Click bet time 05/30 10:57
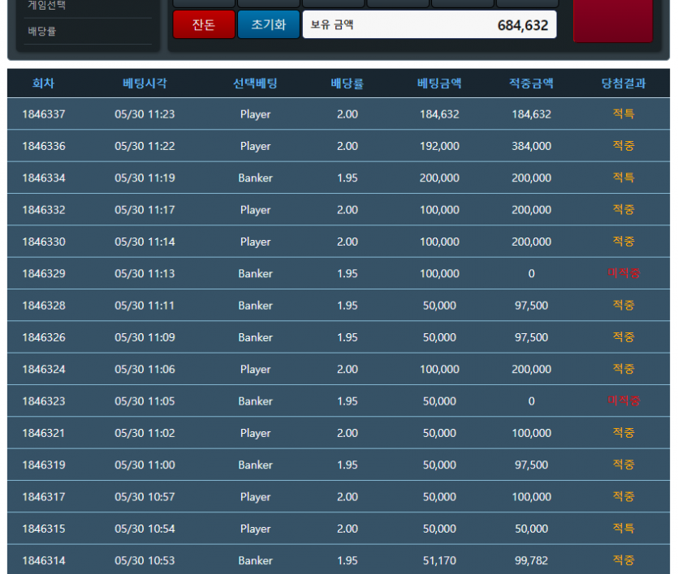This screenshot has width=678, height=574. pyautogui.click(x=145, y=497)
